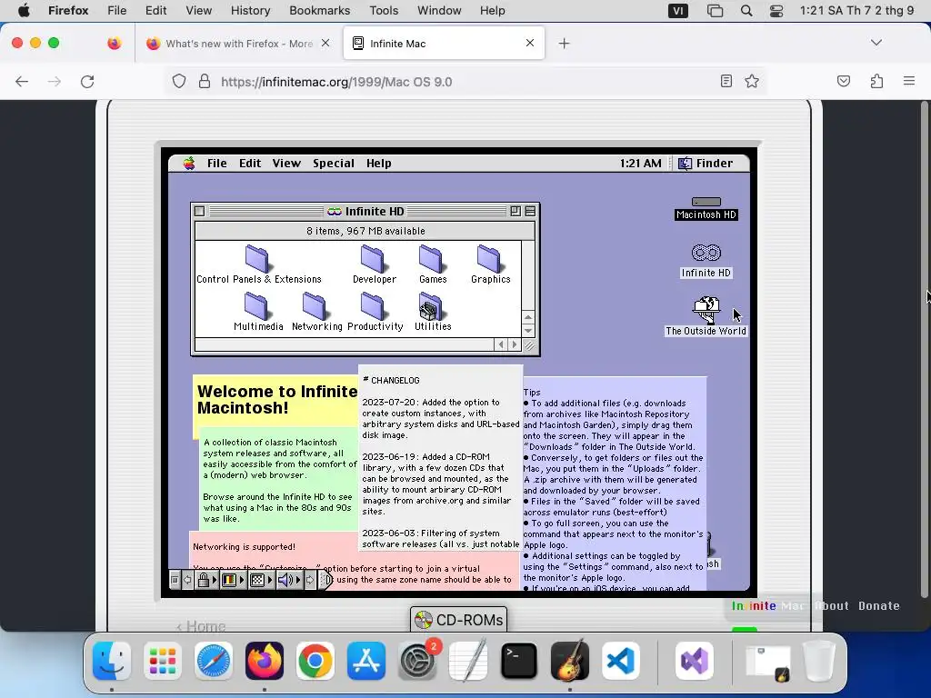Open the classic Mac View menu
This screenshot has width=931, height=698.
[286, 164]
